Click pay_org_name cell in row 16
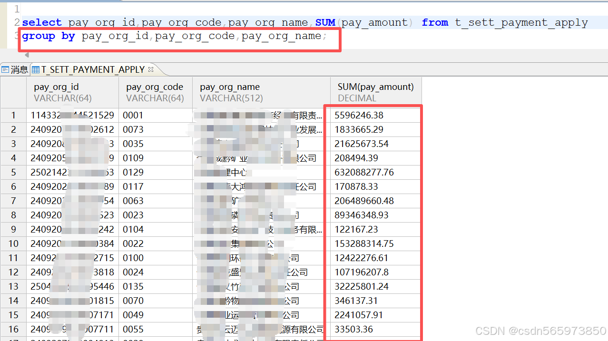Viewport: 608px width, 341px height. [x=261, y=329]
